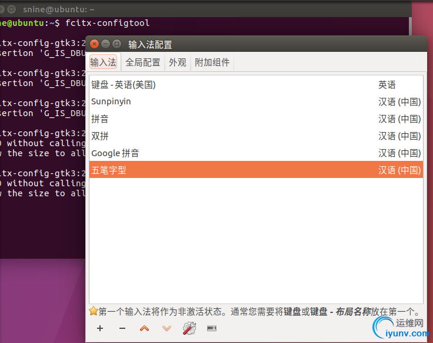This screenshot has height=343, width=433.
Task: Select the 双拼 input method row
Action: pos(256,136)
